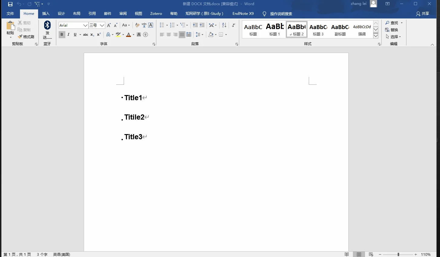Switch to the 引用 References tab
440x257 pixels.
click(x=92, y=14)
